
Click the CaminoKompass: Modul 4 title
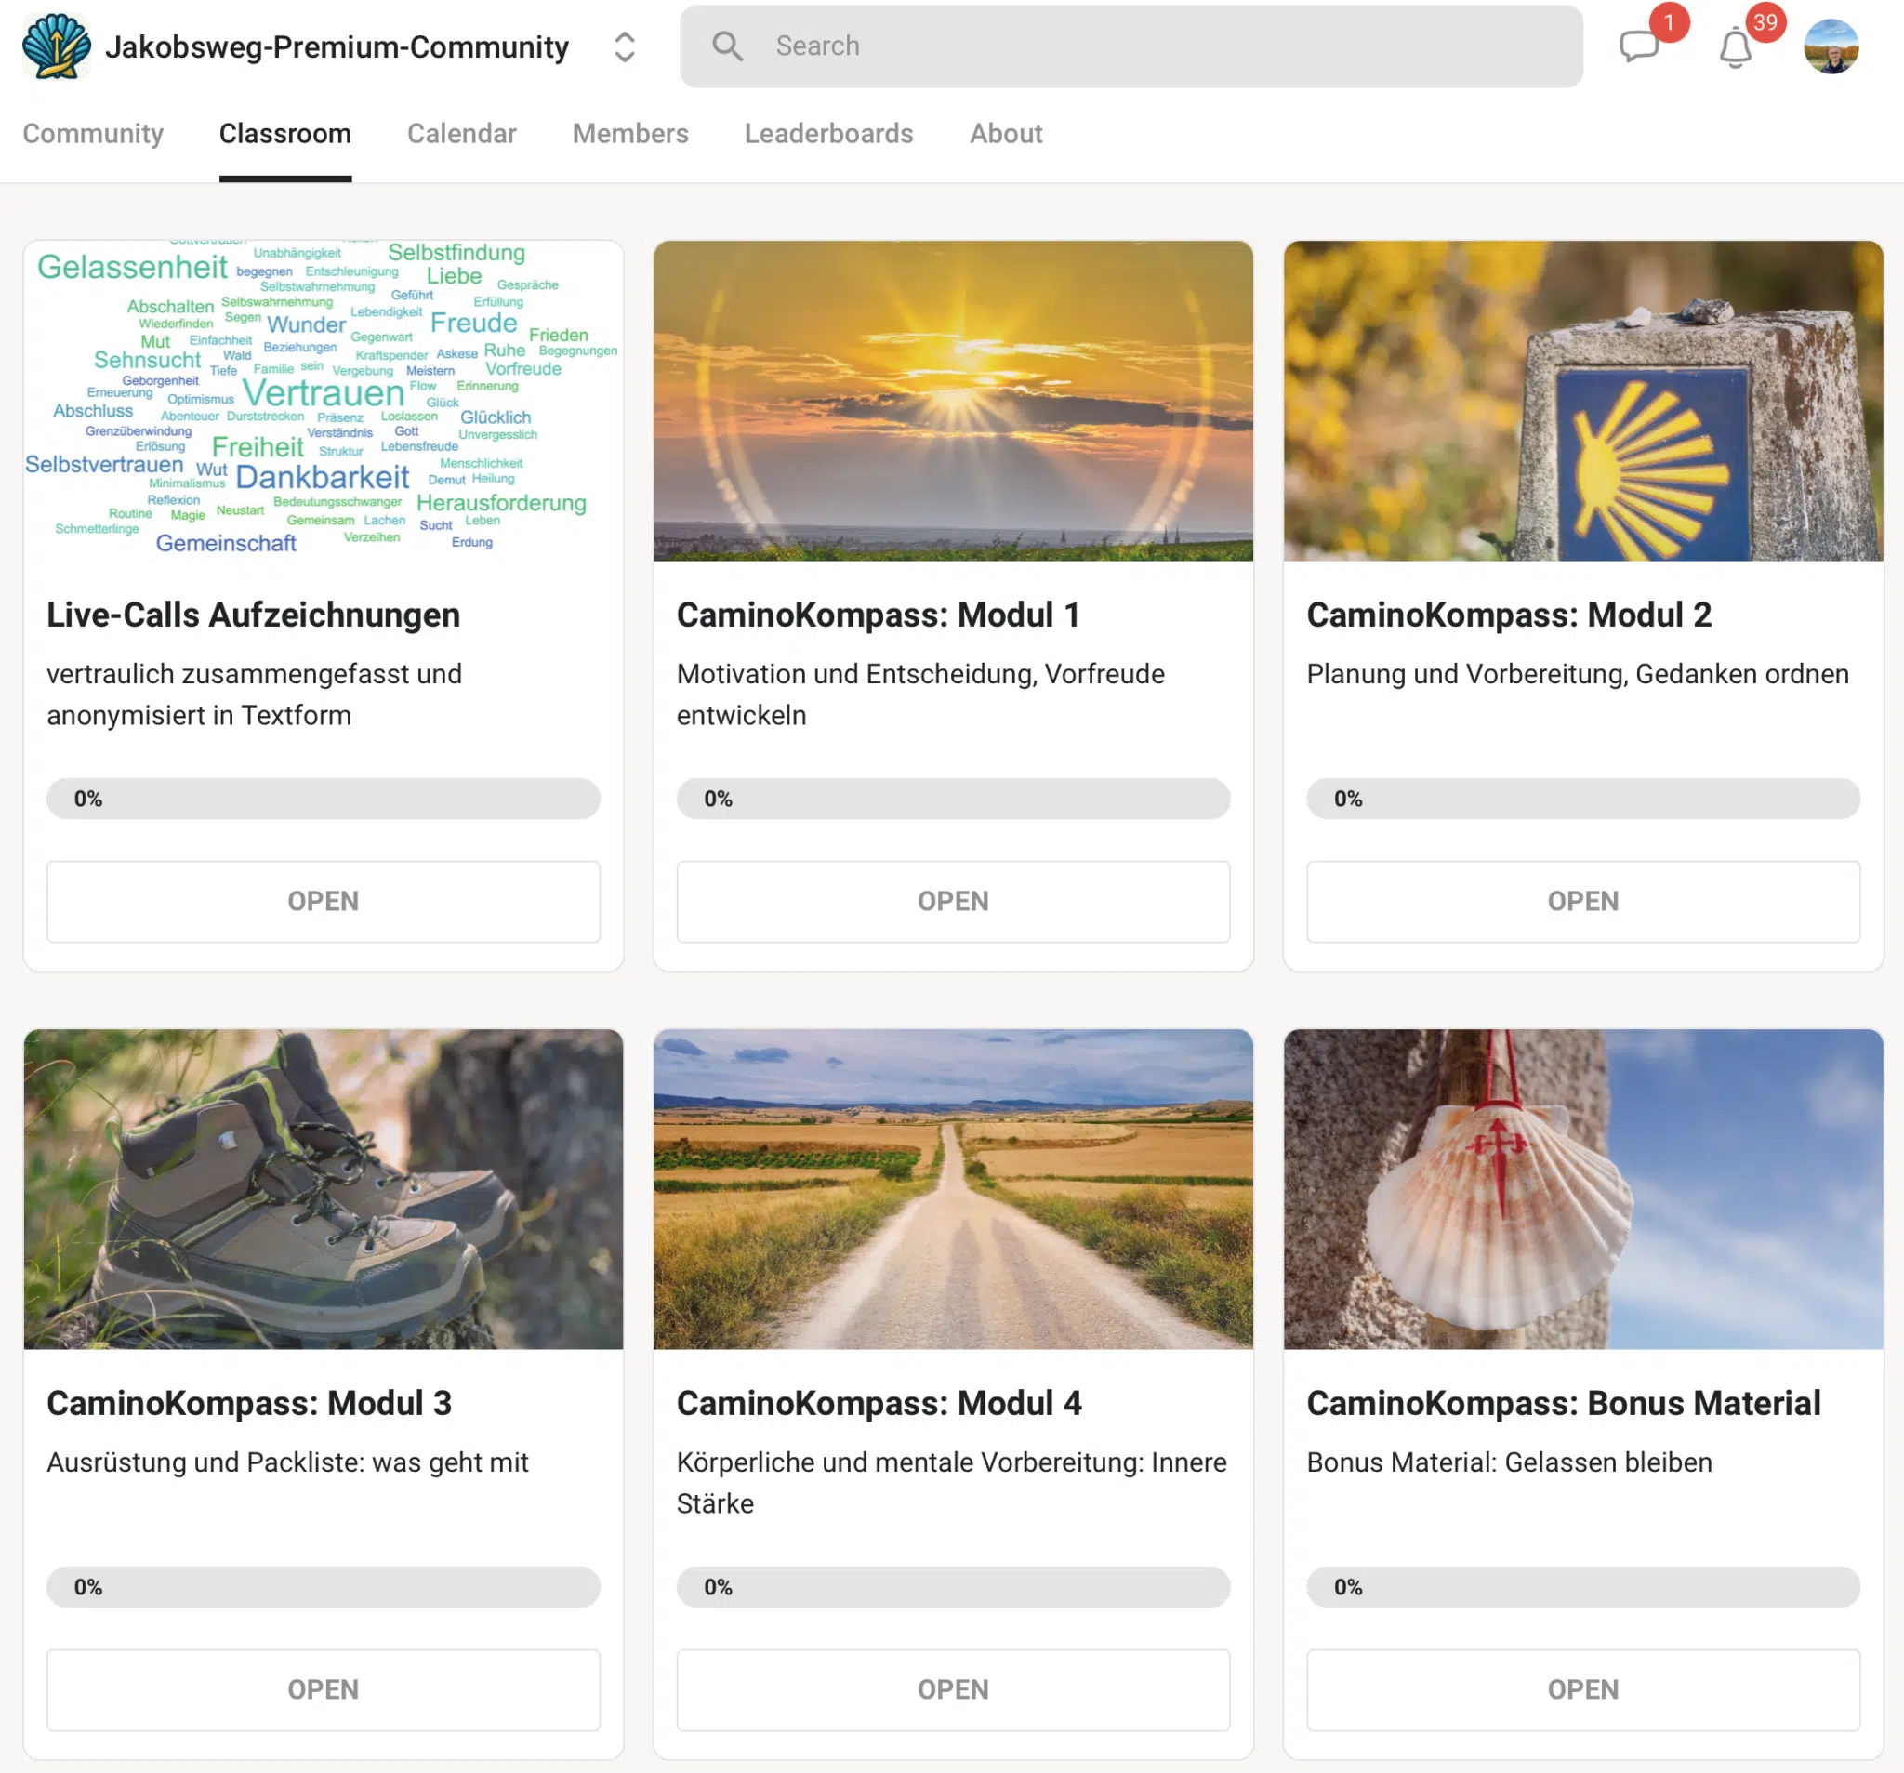879,1402
